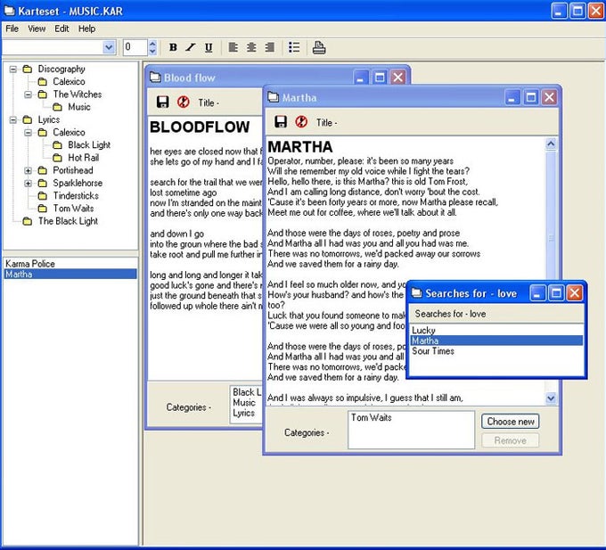Save card in Martha window
Image resolution: width=606 pixels, height=550 pixels.
281,122
